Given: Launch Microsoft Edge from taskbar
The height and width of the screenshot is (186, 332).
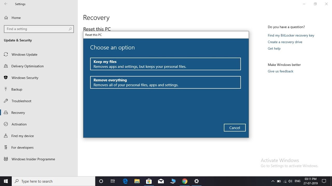Looking at the screenshot, I should tap(125, 181).
